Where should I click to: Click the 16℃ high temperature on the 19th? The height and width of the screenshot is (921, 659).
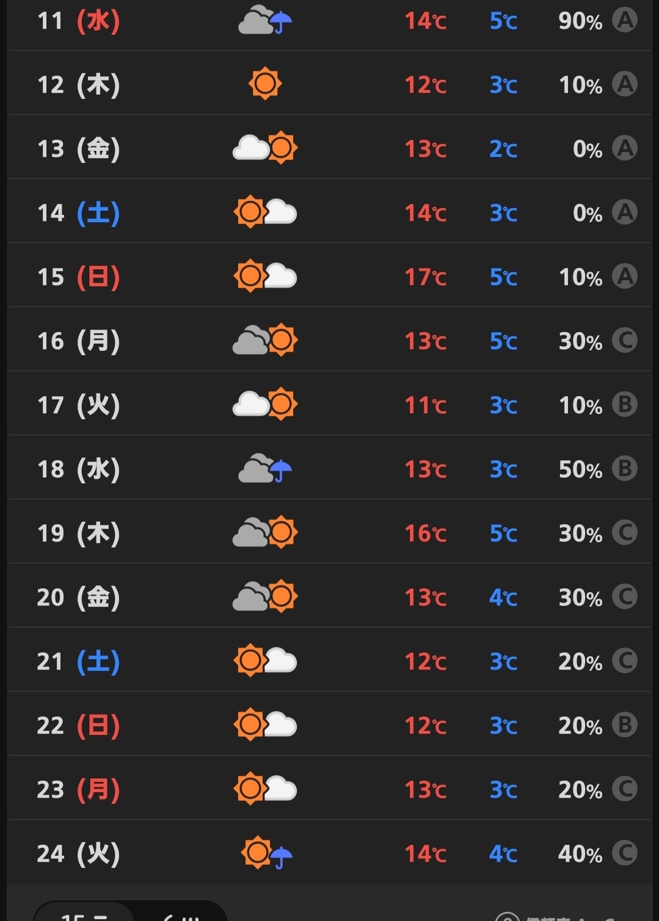click(425, 533)
